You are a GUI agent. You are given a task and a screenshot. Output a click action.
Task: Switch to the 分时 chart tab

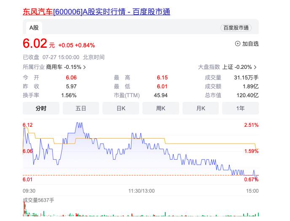point(41,108)
